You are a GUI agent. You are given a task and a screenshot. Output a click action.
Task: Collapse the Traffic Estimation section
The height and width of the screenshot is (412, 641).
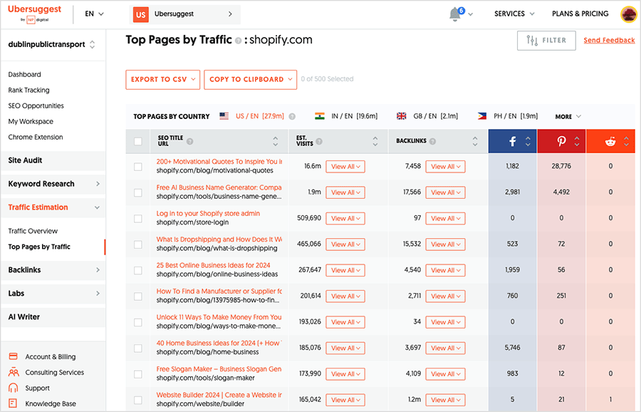(53, 207)
